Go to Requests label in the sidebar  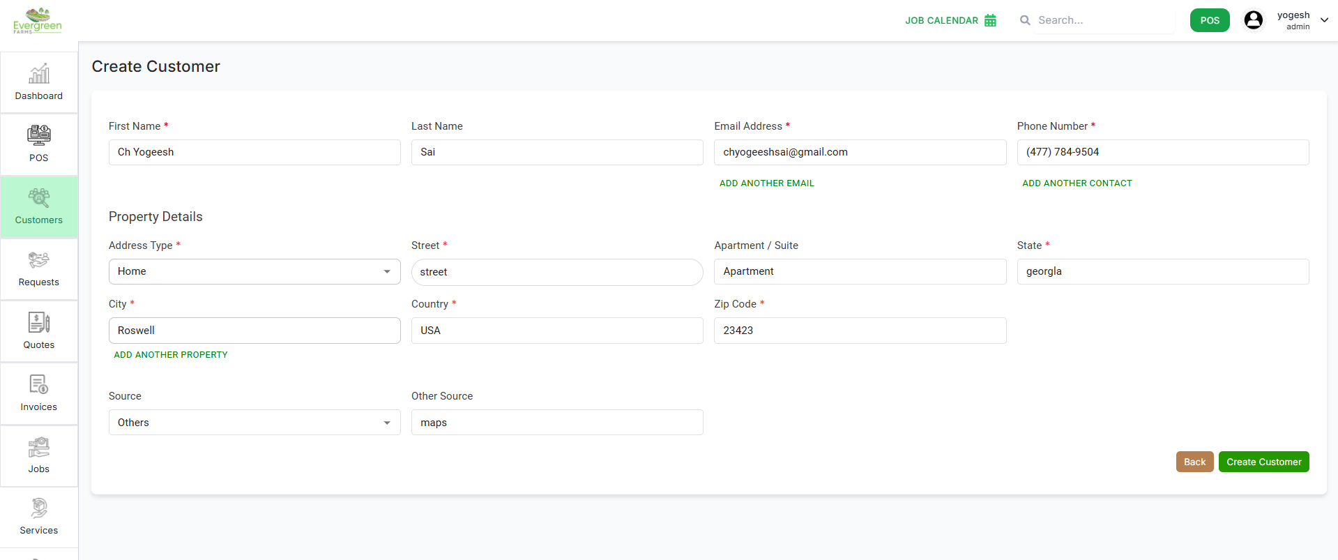coord(39,282)
